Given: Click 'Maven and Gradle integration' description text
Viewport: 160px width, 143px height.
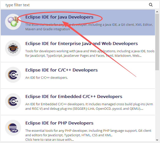Looking at the screenshot, I should [48, 29].
